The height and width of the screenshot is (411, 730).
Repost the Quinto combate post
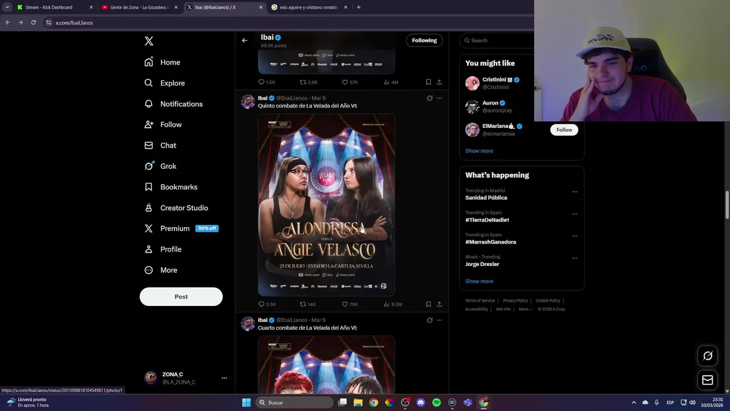308,304
